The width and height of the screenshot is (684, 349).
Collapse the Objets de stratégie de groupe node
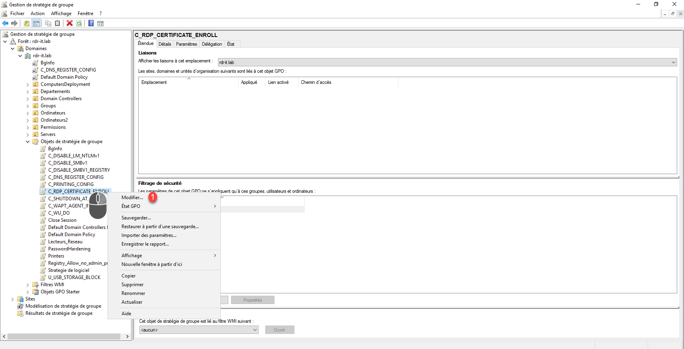(27, 142)
